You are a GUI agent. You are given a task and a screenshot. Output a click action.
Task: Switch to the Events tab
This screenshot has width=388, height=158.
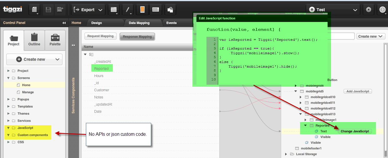pos(171,23)
